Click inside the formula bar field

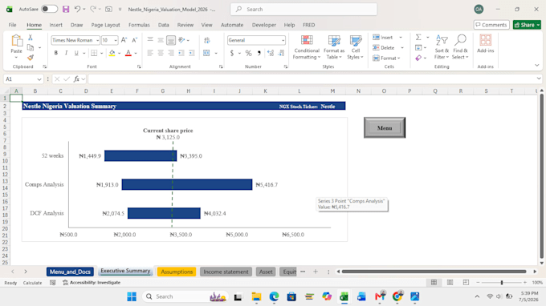312,79
